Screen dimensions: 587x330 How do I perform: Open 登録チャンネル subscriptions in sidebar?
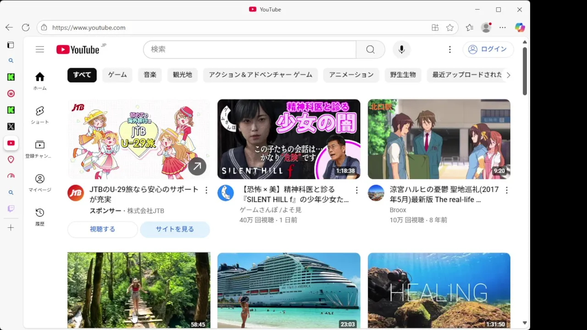tap(40, 149)
